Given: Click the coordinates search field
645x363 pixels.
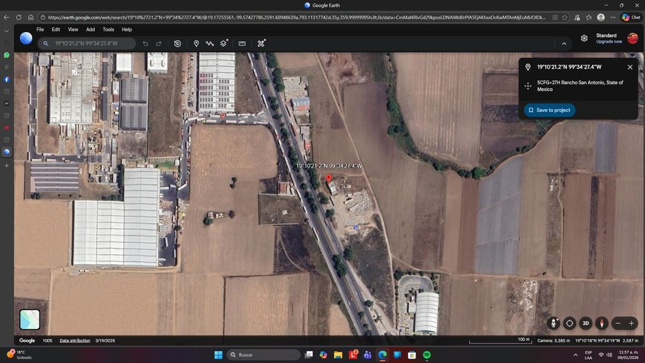Looking at the screenshot, I should (91, 43).
